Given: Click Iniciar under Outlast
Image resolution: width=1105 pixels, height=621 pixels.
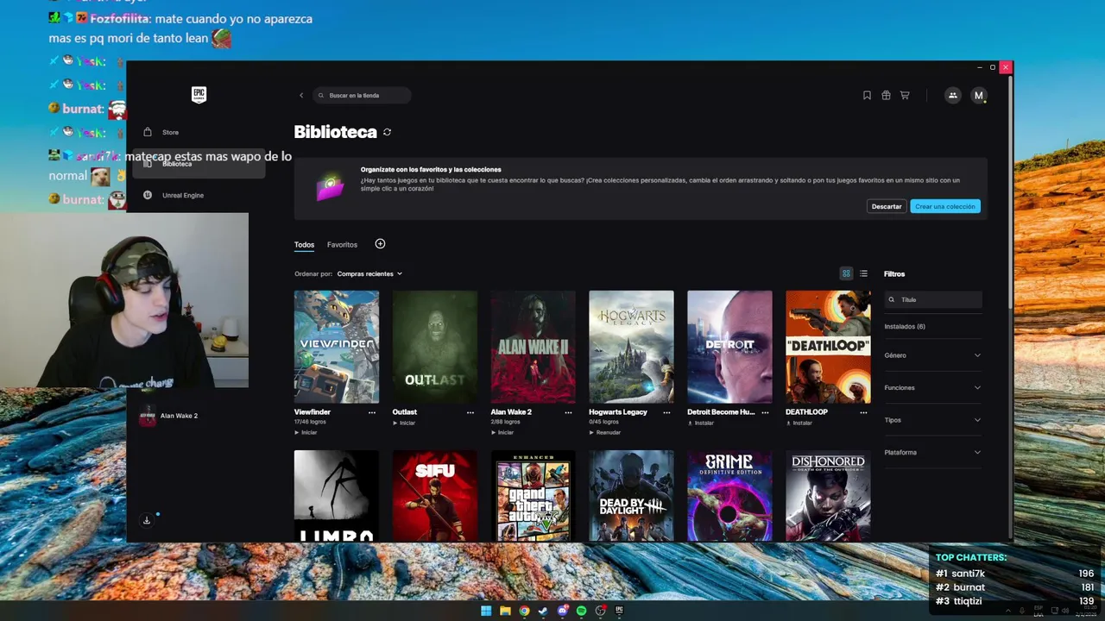Looking at the screenshot, I should 405,423.
